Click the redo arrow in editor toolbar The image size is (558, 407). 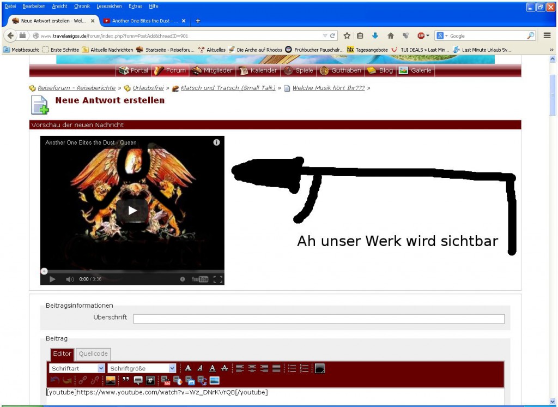pos(67,380)
